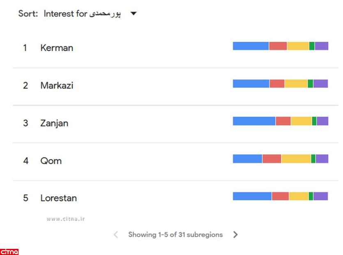Image resolution: width=343 pixels, height=255 pixels.
Task: Click the previous page chevron
Action: pos(116,235)
